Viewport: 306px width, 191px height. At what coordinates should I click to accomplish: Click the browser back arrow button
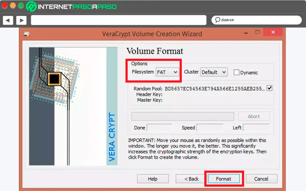click(8, 20)
